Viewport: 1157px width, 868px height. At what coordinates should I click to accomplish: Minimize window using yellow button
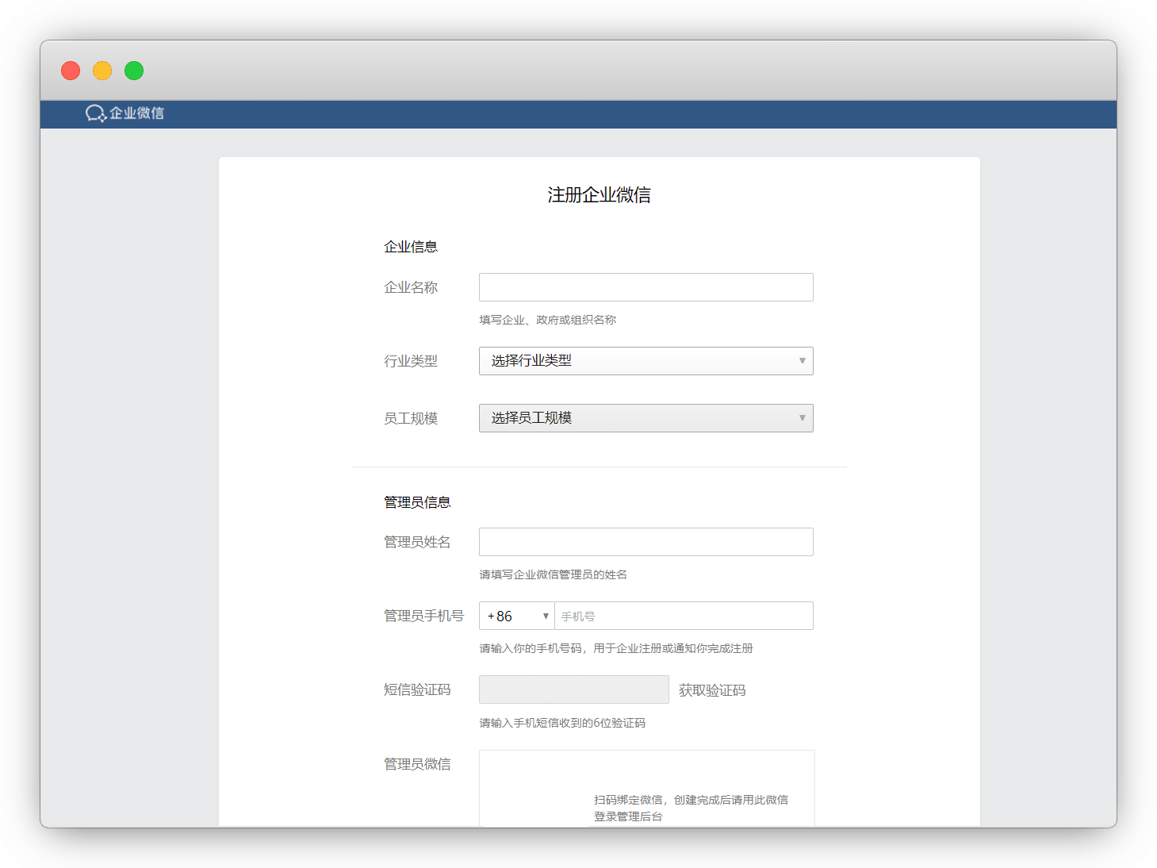[102, 71]
